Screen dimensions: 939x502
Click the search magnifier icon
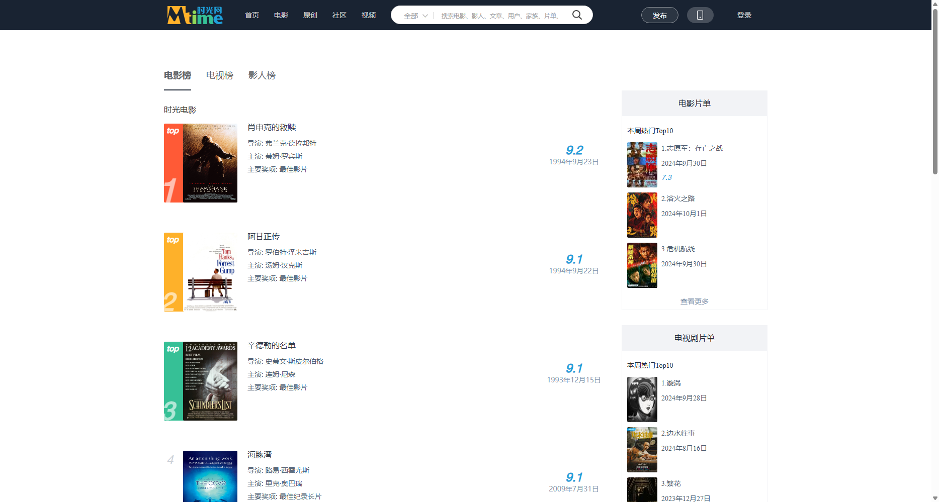click(x=577, y=15)
